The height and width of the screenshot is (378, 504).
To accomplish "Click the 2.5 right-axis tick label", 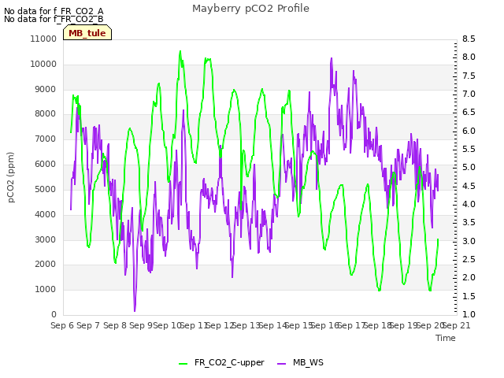I will coord(469,259).
